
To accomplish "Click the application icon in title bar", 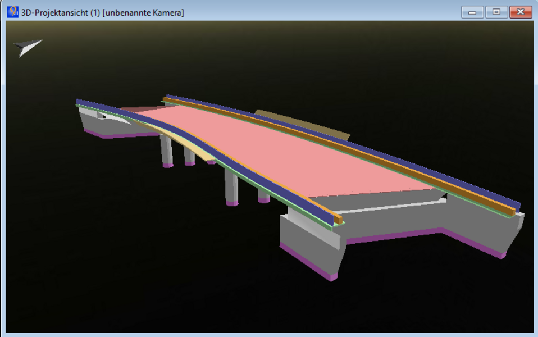I will tap(13, 12).
